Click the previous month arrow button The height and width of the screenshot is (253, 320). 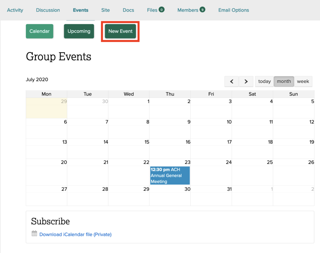[232, 81]
